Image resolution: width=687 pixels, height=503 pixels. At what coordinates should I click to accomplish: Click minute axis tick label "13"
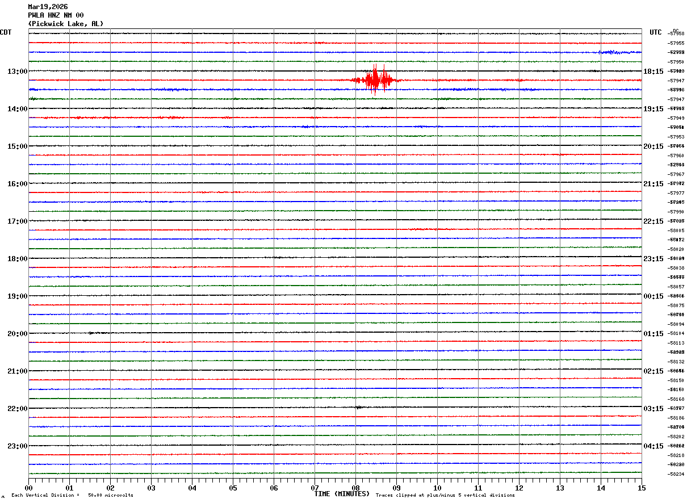pos(560,488)
